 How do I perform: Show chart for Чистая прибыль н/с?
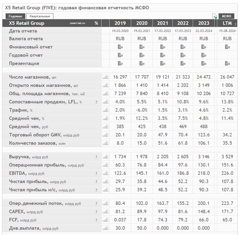tap(105, 190)
